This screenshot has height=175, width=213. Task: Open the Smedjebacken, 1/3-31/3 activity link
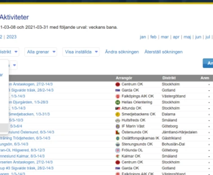29,114
